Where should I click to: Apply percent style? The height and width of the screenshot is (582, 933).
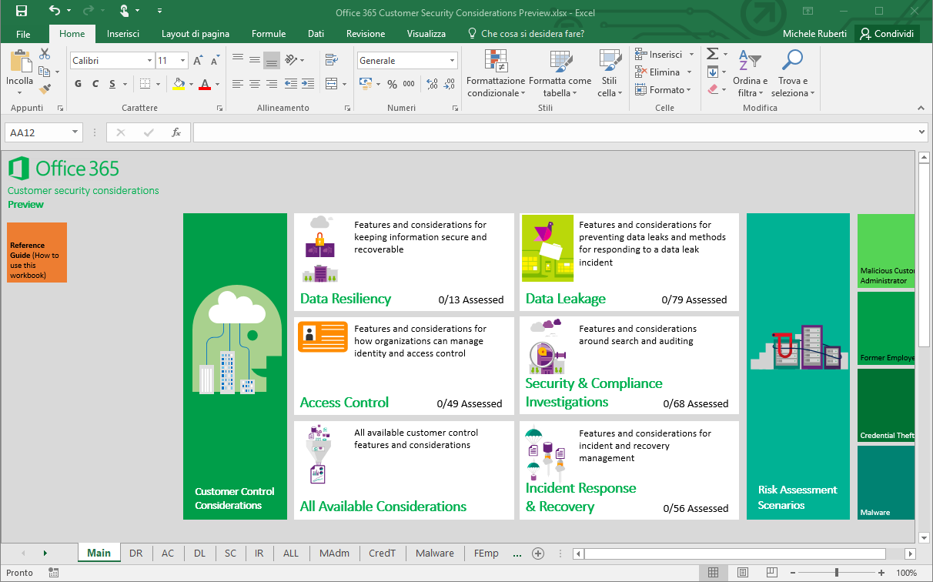click(392, 84)
